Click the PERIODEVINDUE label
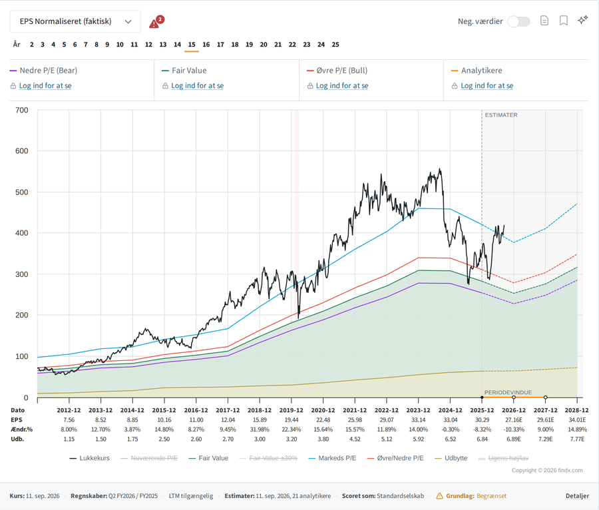Viewport: 599px width, 510px height. coord(508,392)
